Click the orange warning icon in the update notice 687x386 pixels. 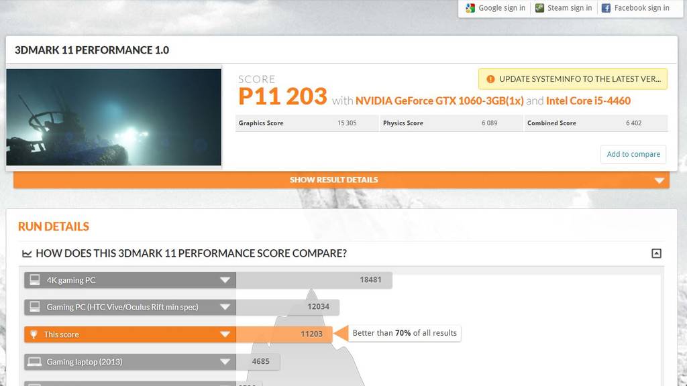[x=490, y=79]
